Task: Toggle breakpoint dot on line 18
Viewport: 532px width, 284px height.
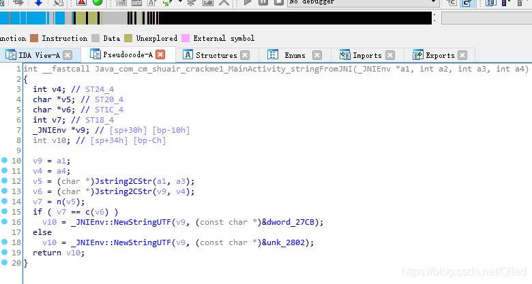Action: 4,242
